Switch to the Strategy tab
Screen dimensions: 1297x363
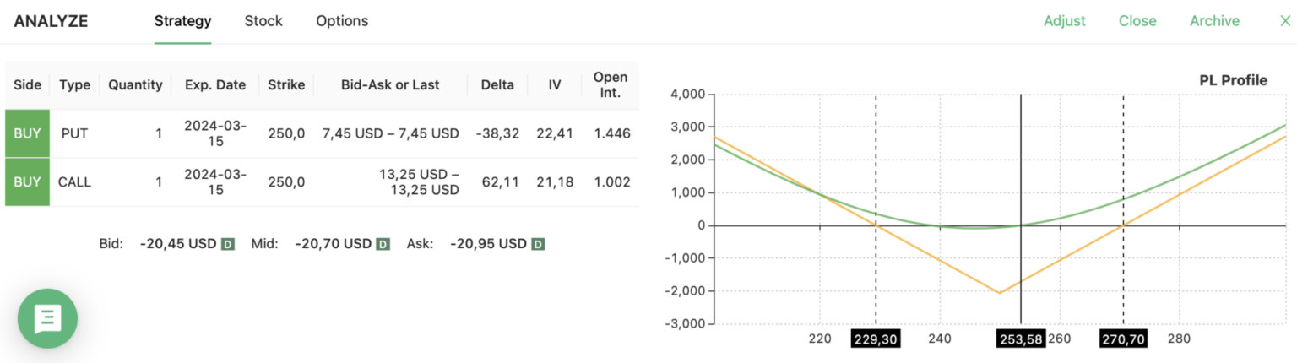click(182, 21)
